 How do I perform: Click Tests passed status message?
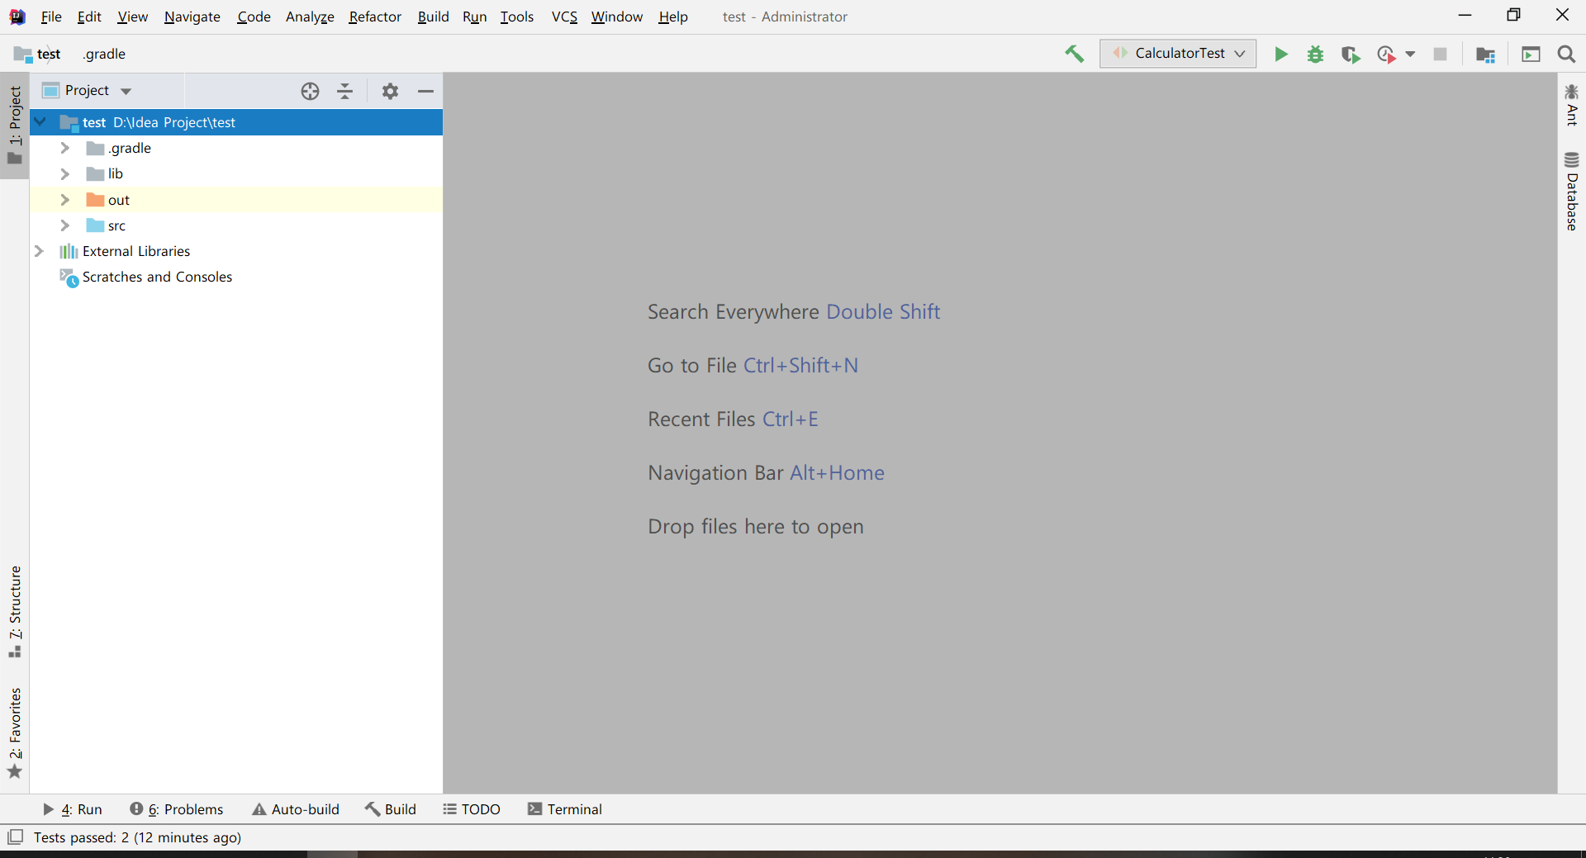(137, 837)
